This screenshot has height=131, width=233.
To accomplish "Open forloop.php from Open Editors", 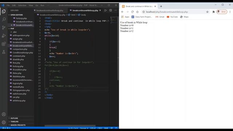I will (x=21, y=18).
